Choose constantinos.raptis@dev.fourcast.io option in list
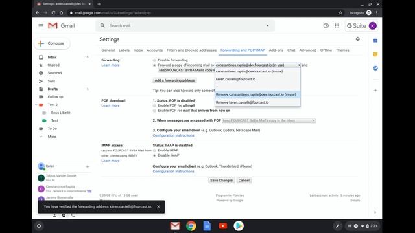The image size is (415, 233). pos(257,71)
